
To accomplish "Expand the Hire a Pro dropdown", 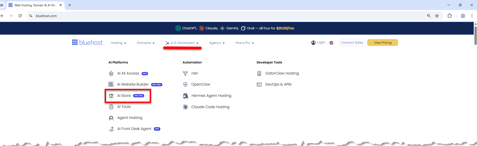I will 245,43.
